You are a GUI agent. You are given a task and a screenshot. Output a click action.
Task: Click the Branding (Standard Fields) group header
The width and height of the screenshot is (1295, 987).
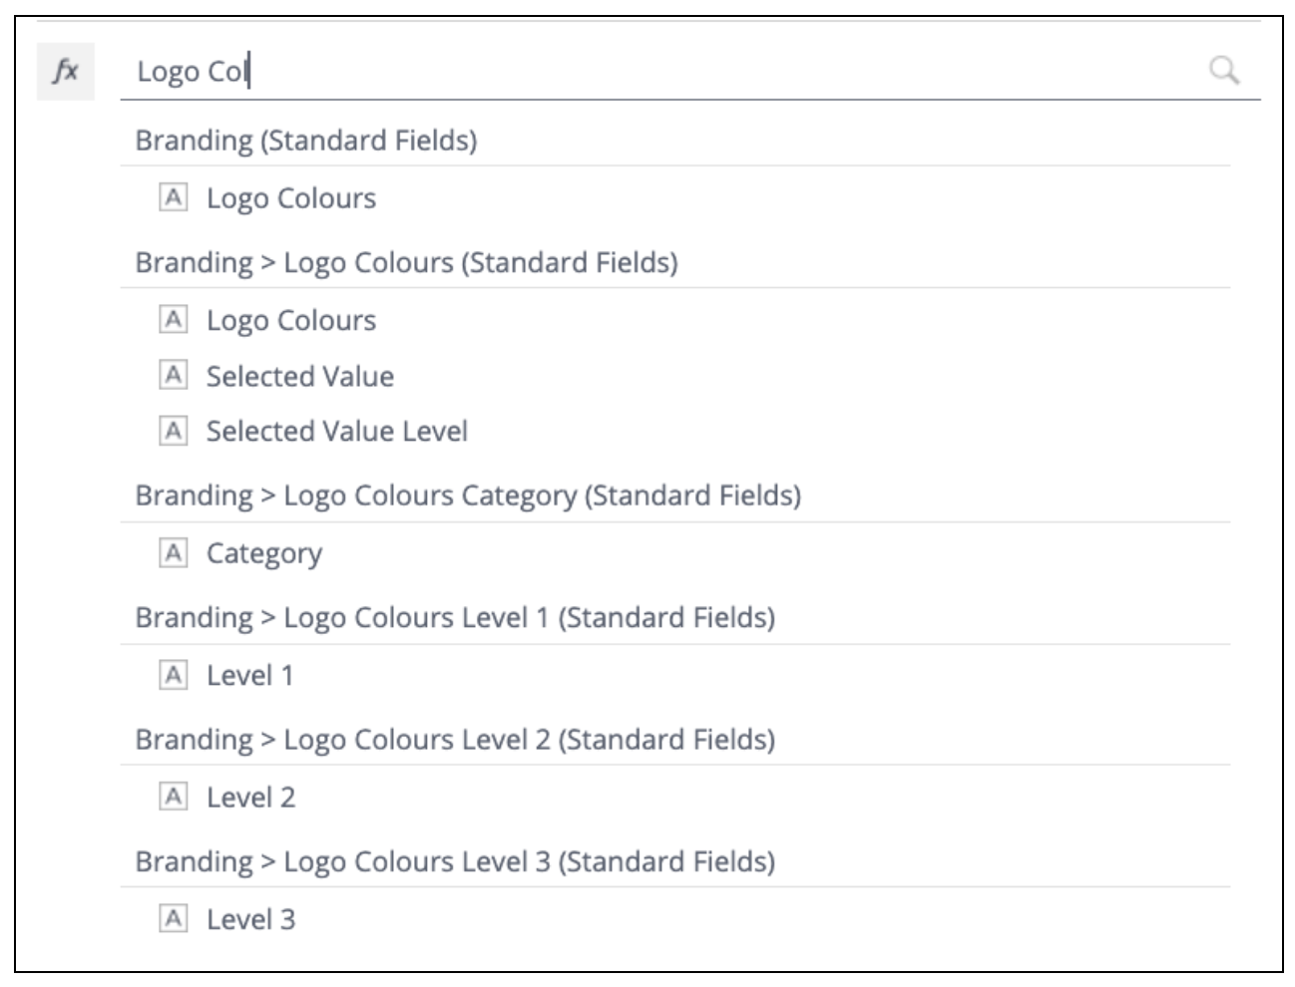click(x=306, y=141)
